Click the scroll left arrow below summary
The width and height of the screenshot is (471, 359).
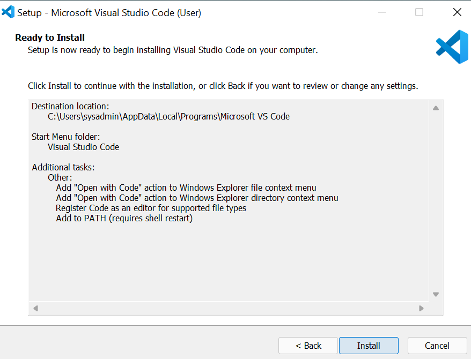tap(36, 308)
